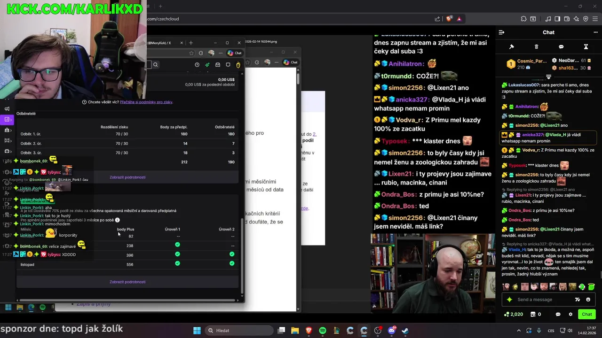Open Brave wallet icon
The width and height of the screenshot is (602, 338).
(x=567, y=19)
